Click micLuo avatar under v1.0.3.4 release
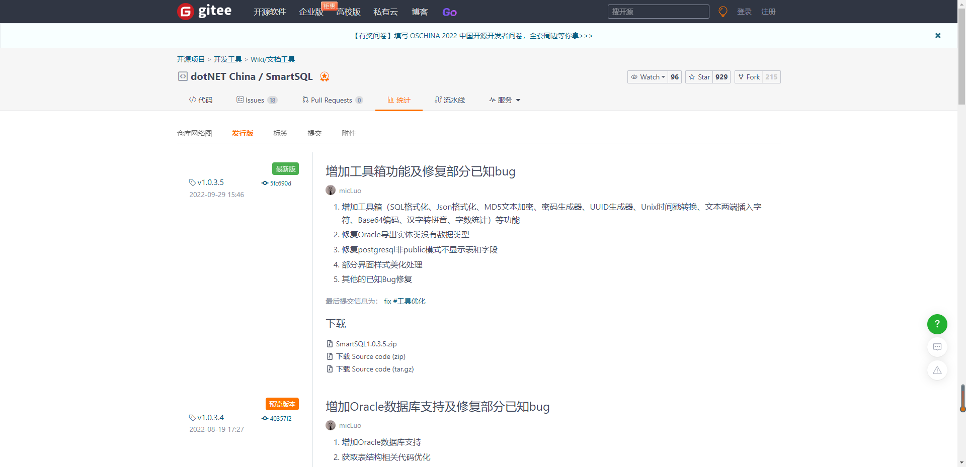Screen dimensions: 966x467 pos(331,425)
